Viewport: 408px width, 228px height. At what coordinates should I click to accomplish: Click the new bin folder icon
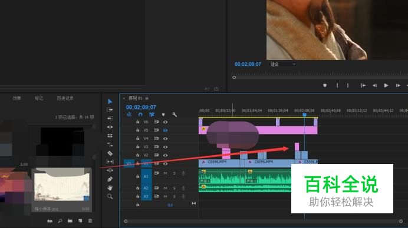tap(70, 221)
